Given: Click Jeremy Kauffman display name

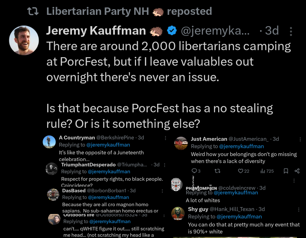Looking at the screenshot, I should point(96,31).
